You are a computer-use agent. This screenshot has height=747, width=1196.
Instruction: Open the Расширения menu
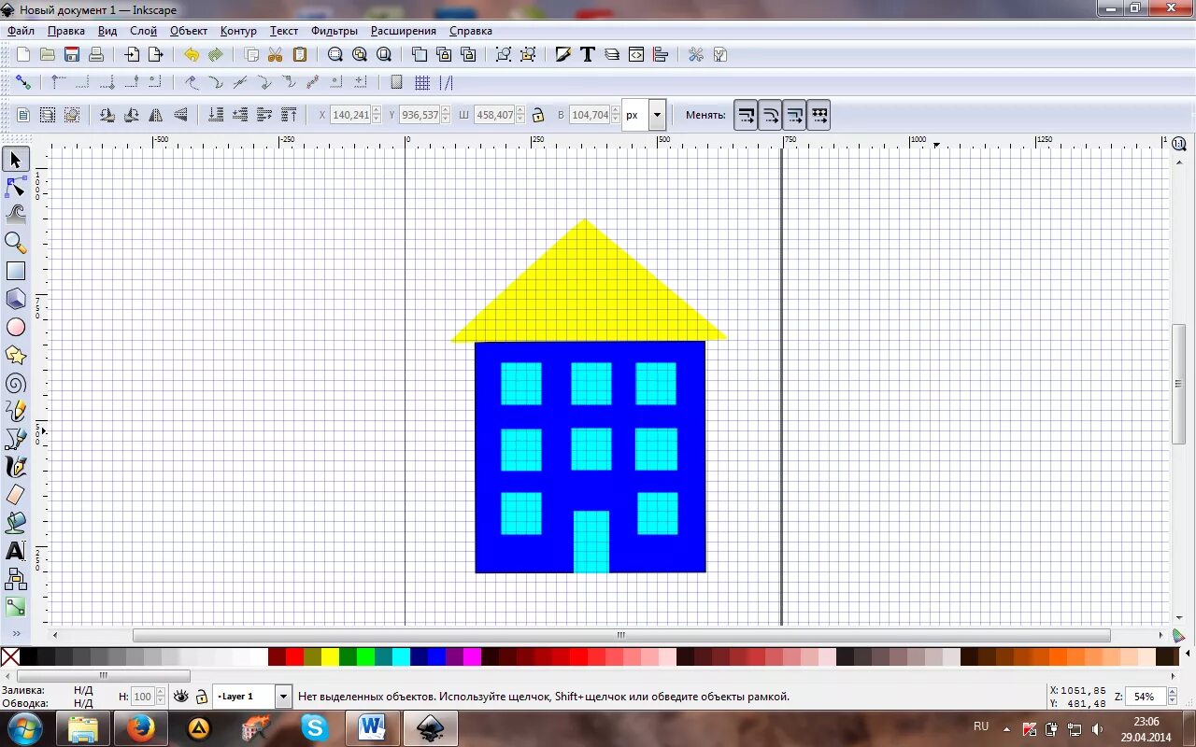pos(404,31)
